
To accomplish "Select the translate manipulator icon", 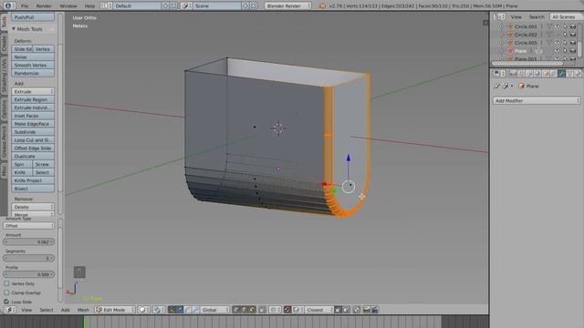I will click(180, 310).
